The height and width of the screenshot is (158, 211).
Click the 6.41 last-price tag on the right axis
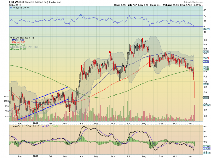point(206,98)
